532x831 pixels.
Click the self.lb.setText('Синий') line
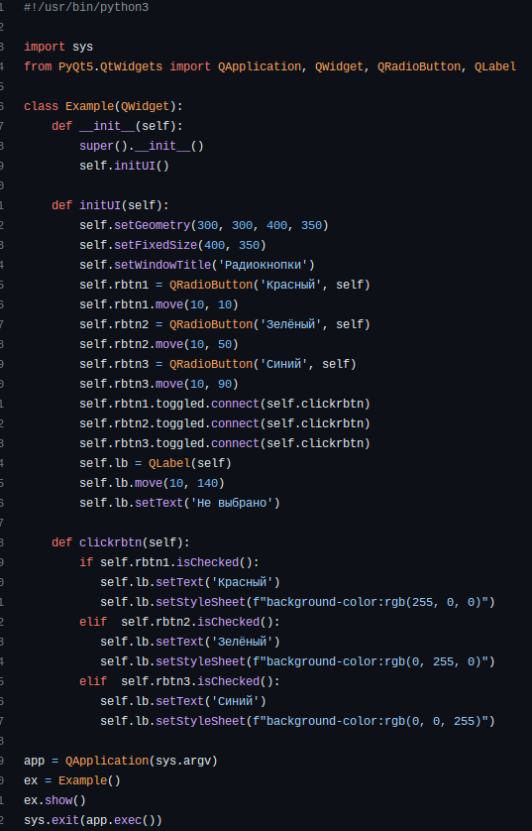[x=183, y=702]
